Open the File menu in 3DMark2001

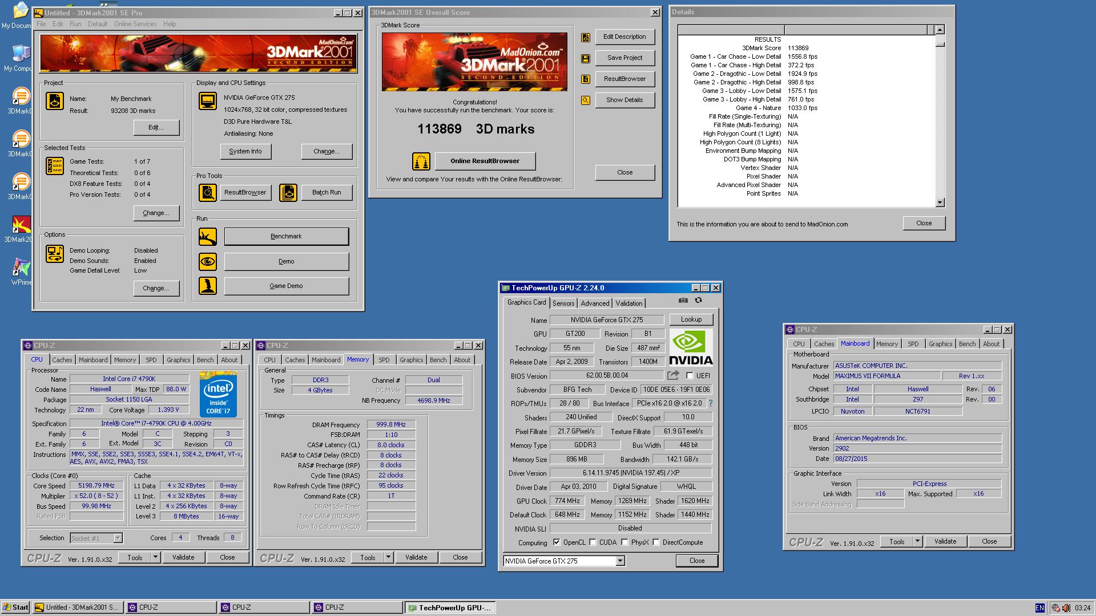[41, 24]
